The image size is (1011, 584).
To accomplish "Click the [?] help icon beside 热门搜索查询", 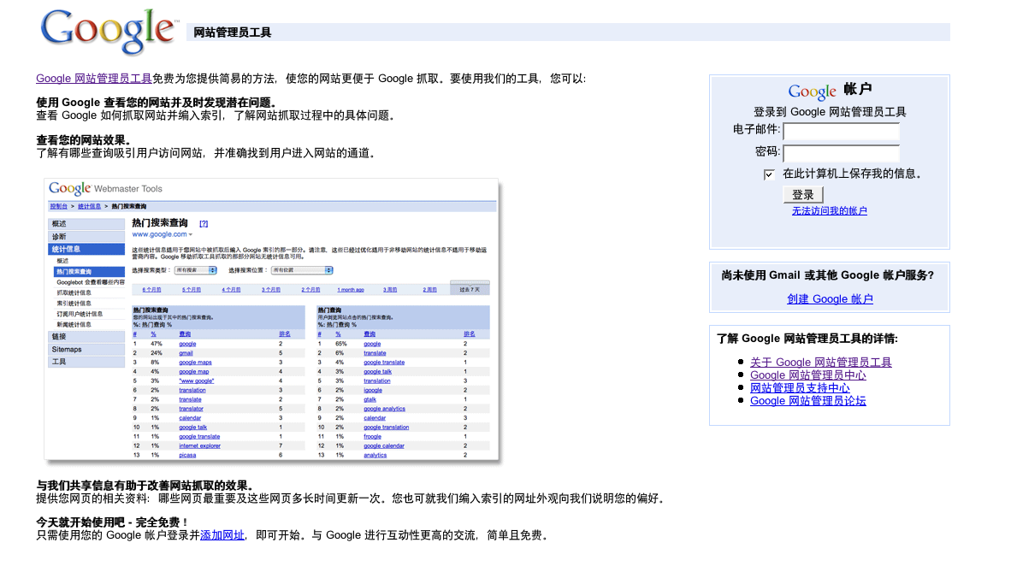I will (x=204, y=223).
